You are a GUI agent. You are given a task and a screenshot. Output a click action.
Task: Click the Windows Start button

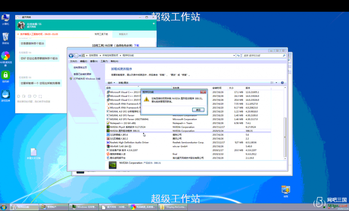(x=4, y=207)
